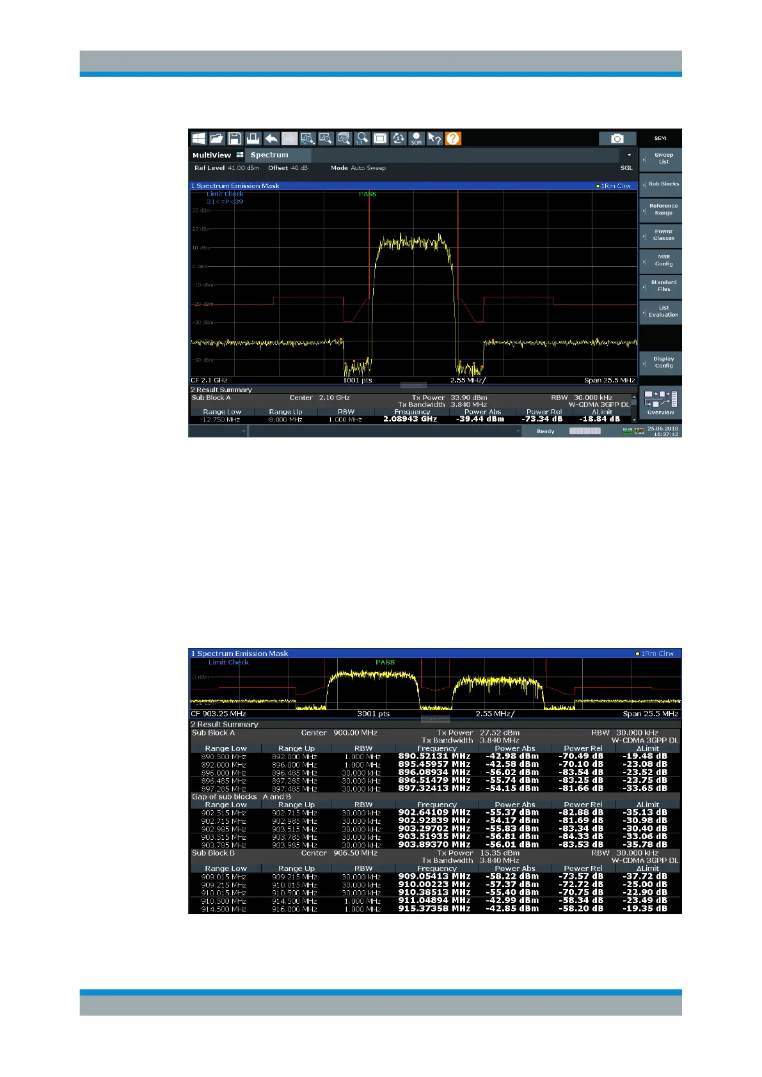The image size is (762, 1077).
Task: Click the Ready status text
Action: (546, 432)
